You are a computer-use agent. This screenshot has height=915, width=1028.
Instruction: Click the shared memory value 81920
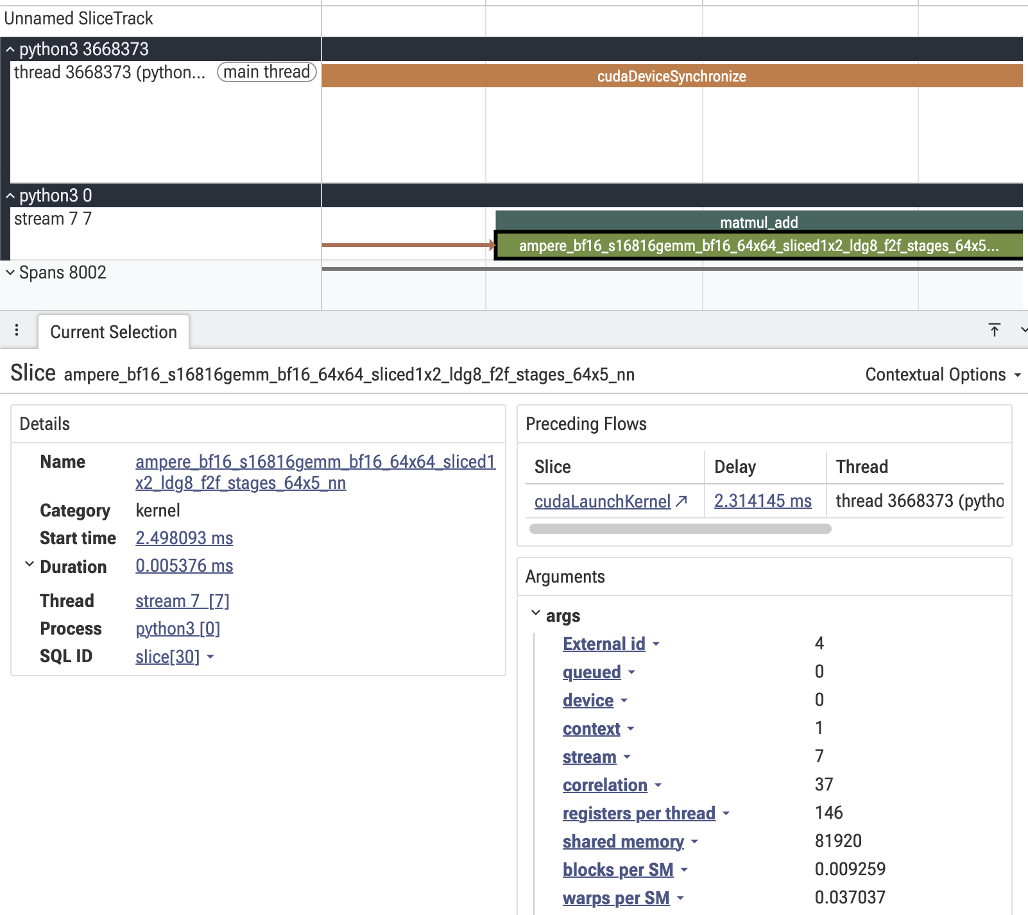(838, 841)
